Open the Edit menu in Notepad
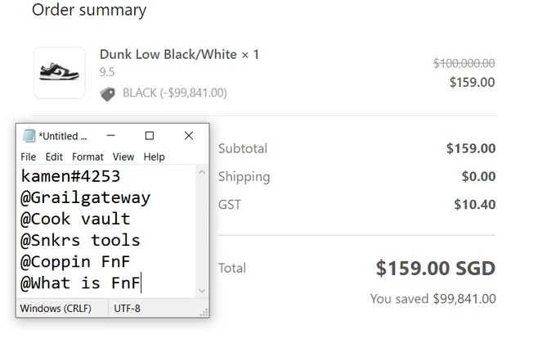The height and width of the screenshot is (344, 556). point(54,156)
